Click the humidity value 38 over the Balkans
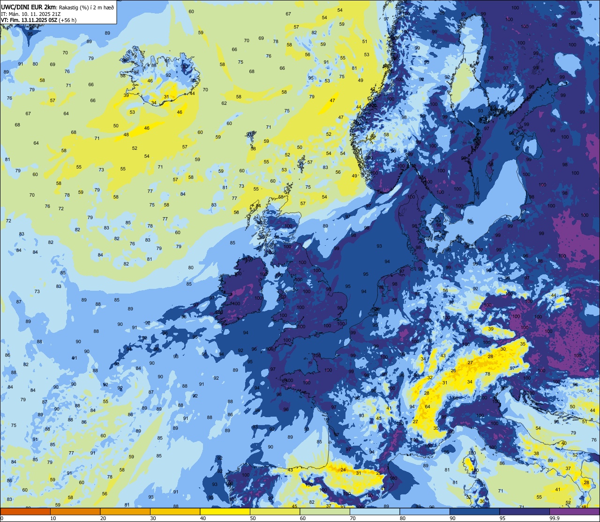Image resolution: width=600 pixels, height=522 pixels. point(536,454)
